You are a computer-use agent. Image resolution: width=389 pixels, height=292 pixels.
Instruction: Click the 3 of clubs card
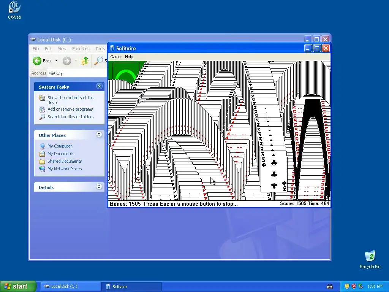pyautogui.click(x=274, y=174)
